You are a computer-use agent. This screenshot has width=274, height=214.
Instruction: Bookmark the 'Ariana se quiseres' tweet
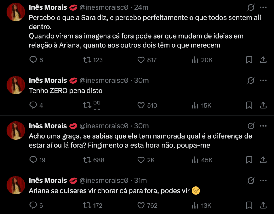[x=249, y=205]
